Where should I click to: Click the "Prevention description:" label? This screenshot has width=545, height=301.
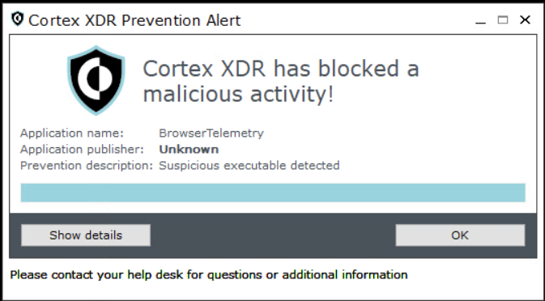coord(87,166)
